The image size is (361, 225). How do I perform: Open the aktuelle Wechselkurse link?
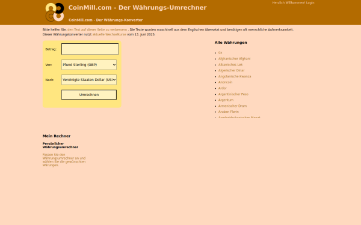click(x=109, y=34)
